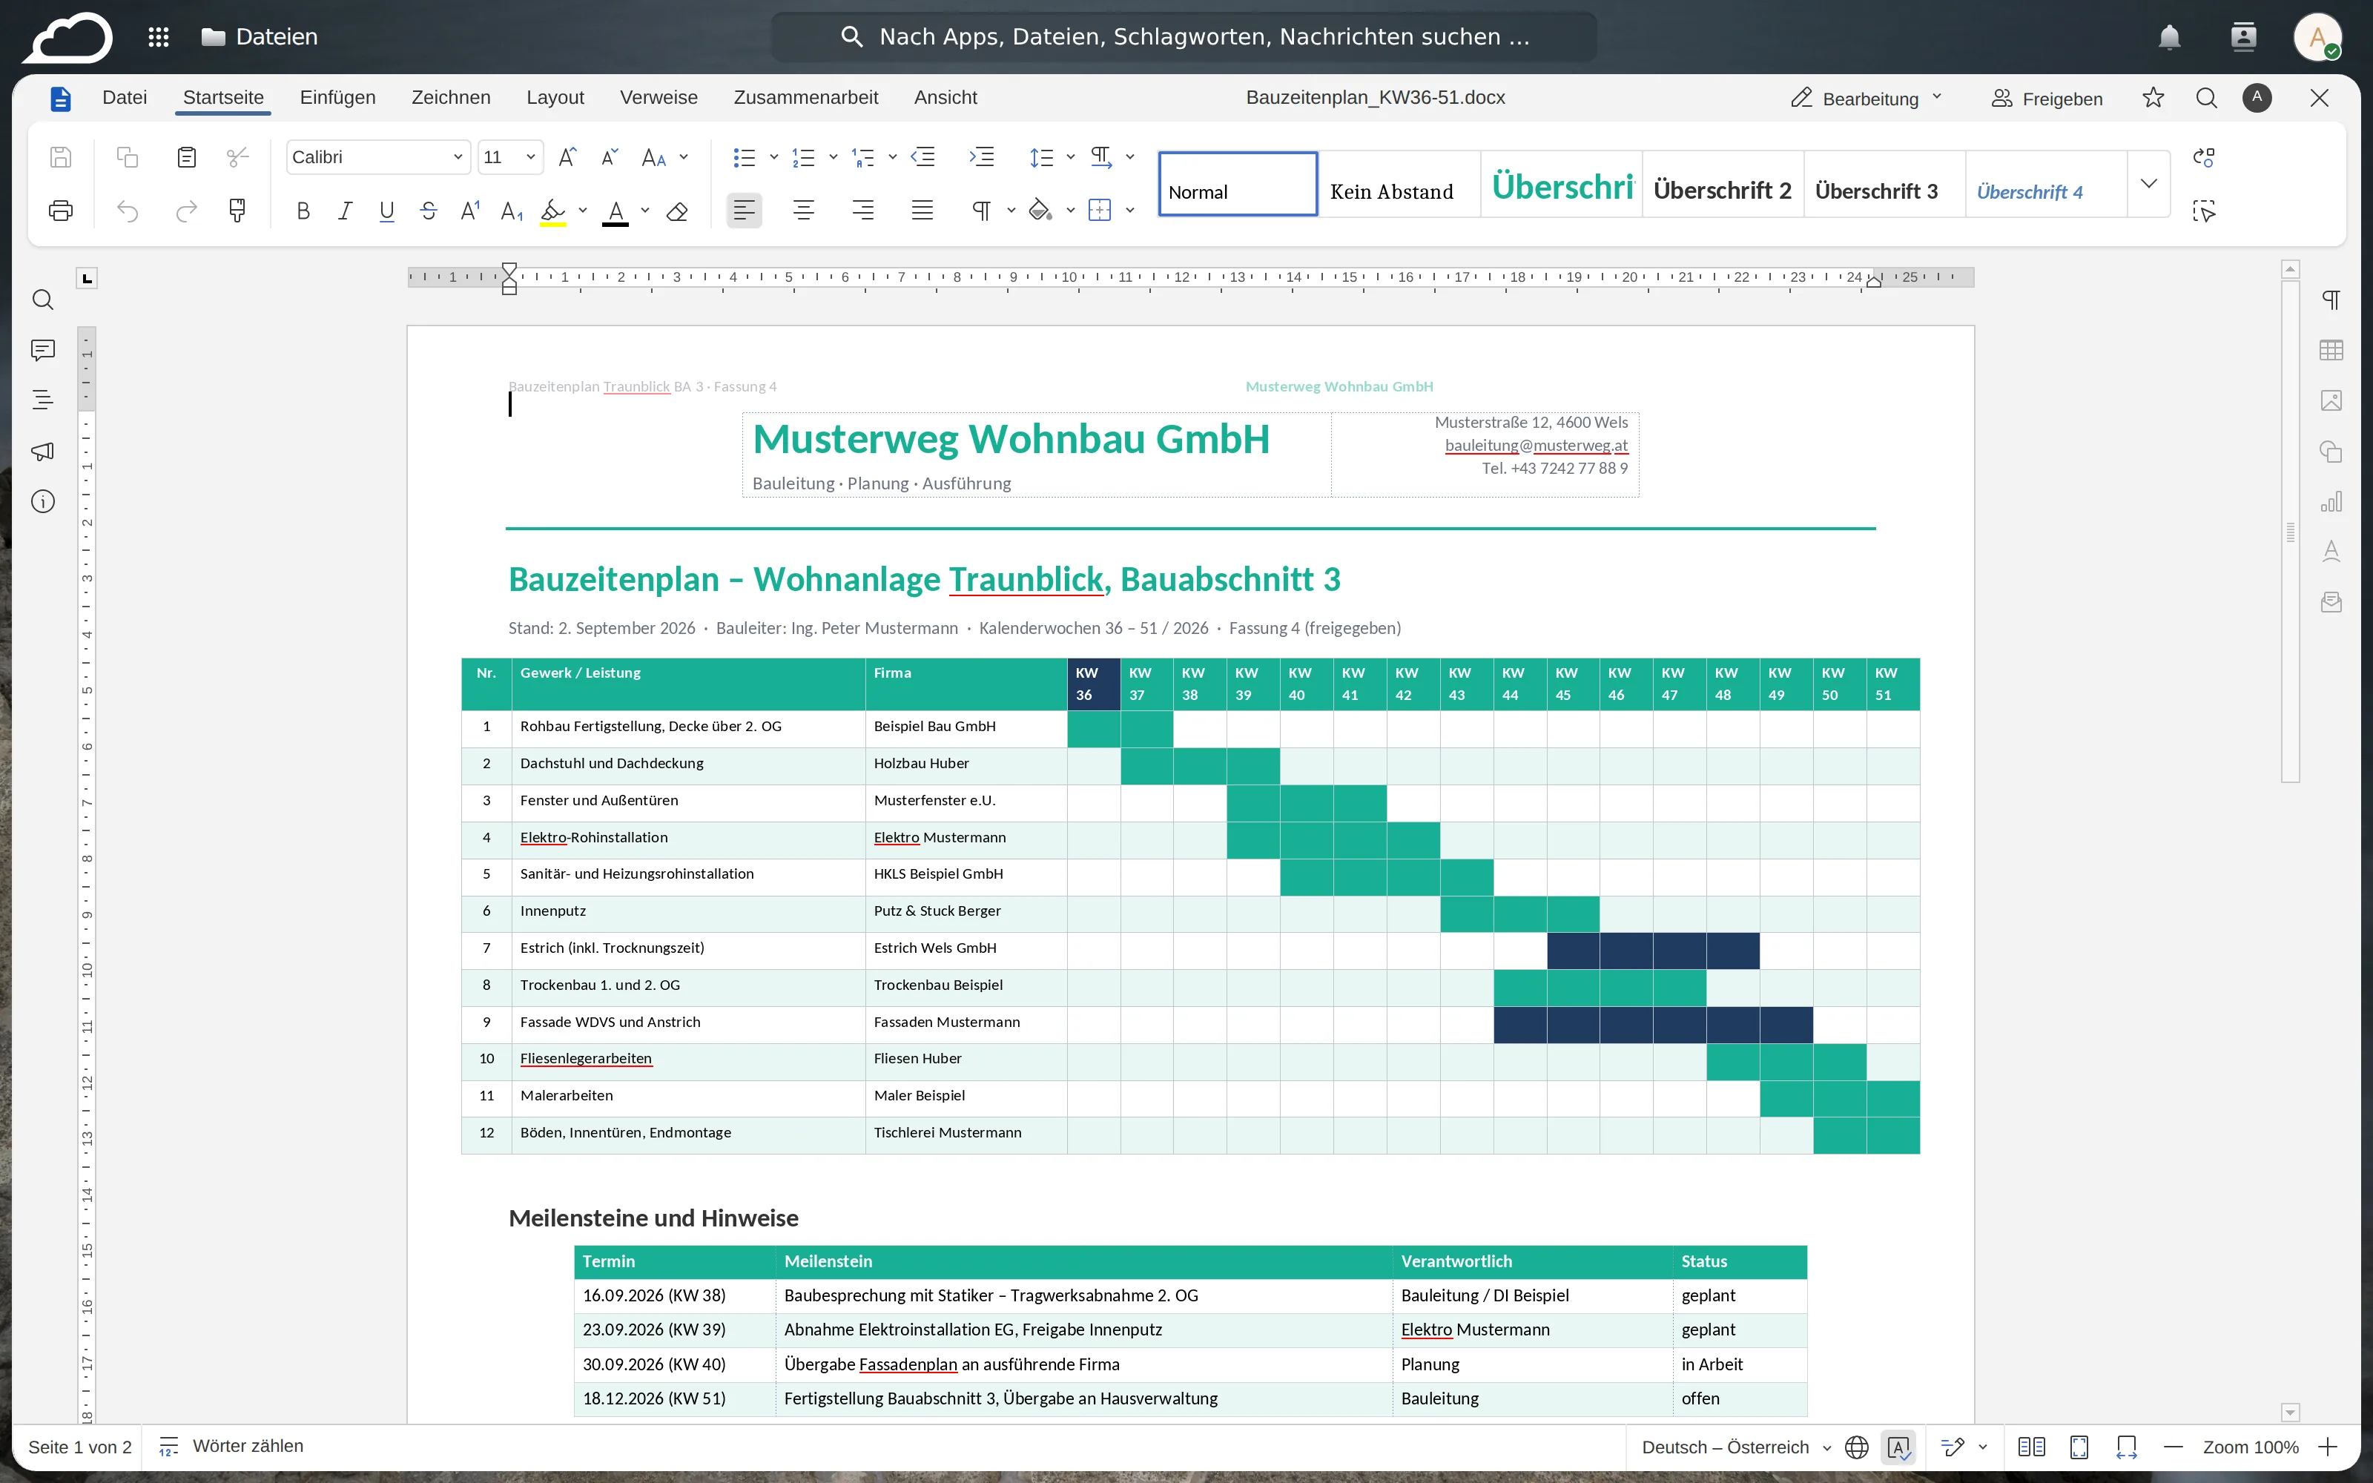
Task: Click the Clear Formatting eraser icon
Action: click(x=676, y=211)
